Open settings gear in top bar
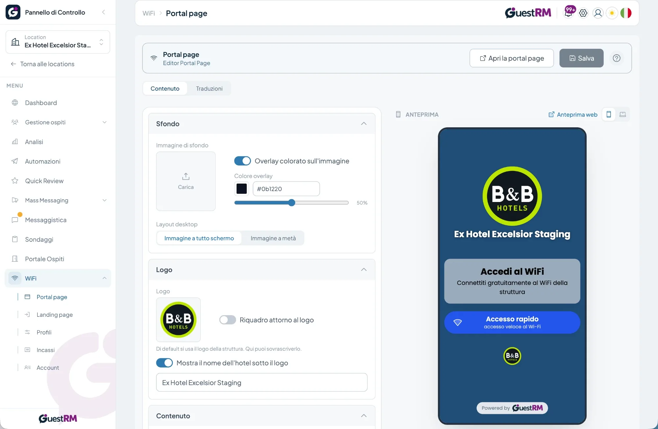 583,13
